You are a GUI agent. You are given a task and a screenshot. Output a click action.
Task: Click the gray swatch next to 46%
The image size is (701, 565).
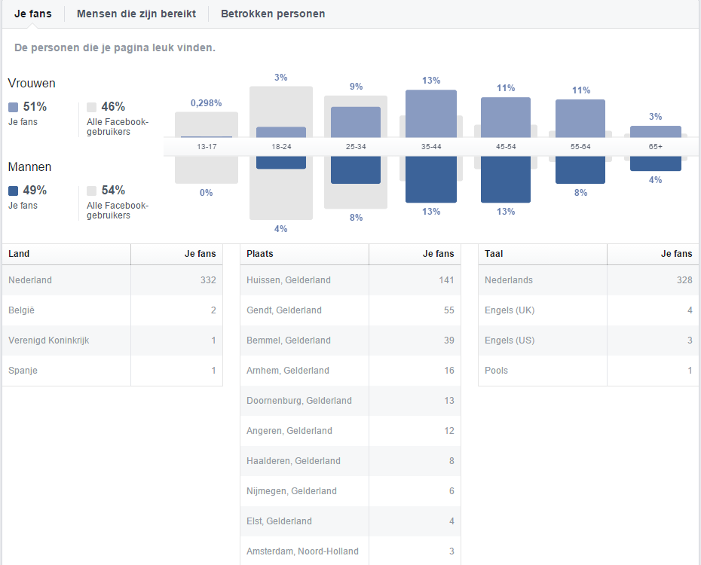[x=92, y=108]
